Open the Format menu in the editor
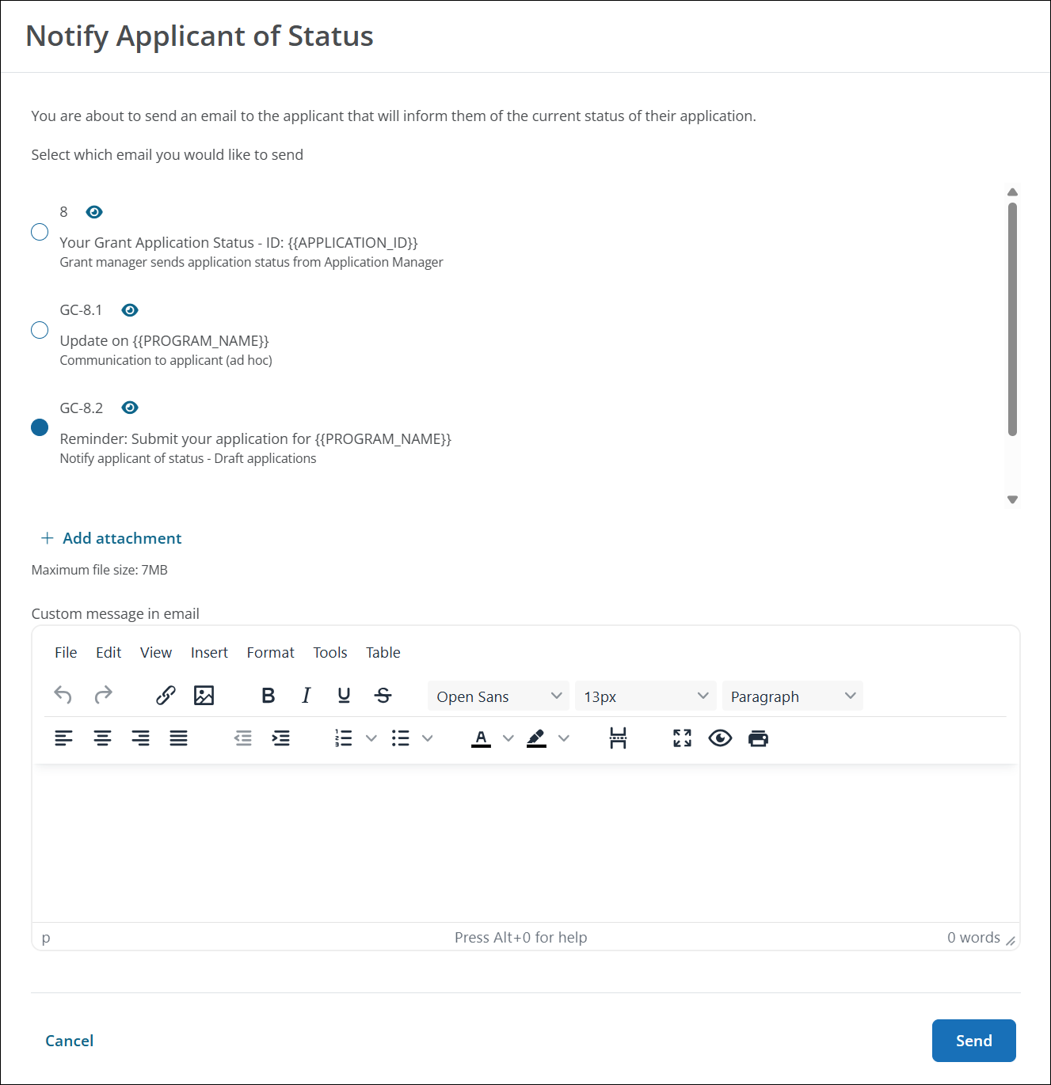This screenshot has width=1051, height=1085. (270, 652)
